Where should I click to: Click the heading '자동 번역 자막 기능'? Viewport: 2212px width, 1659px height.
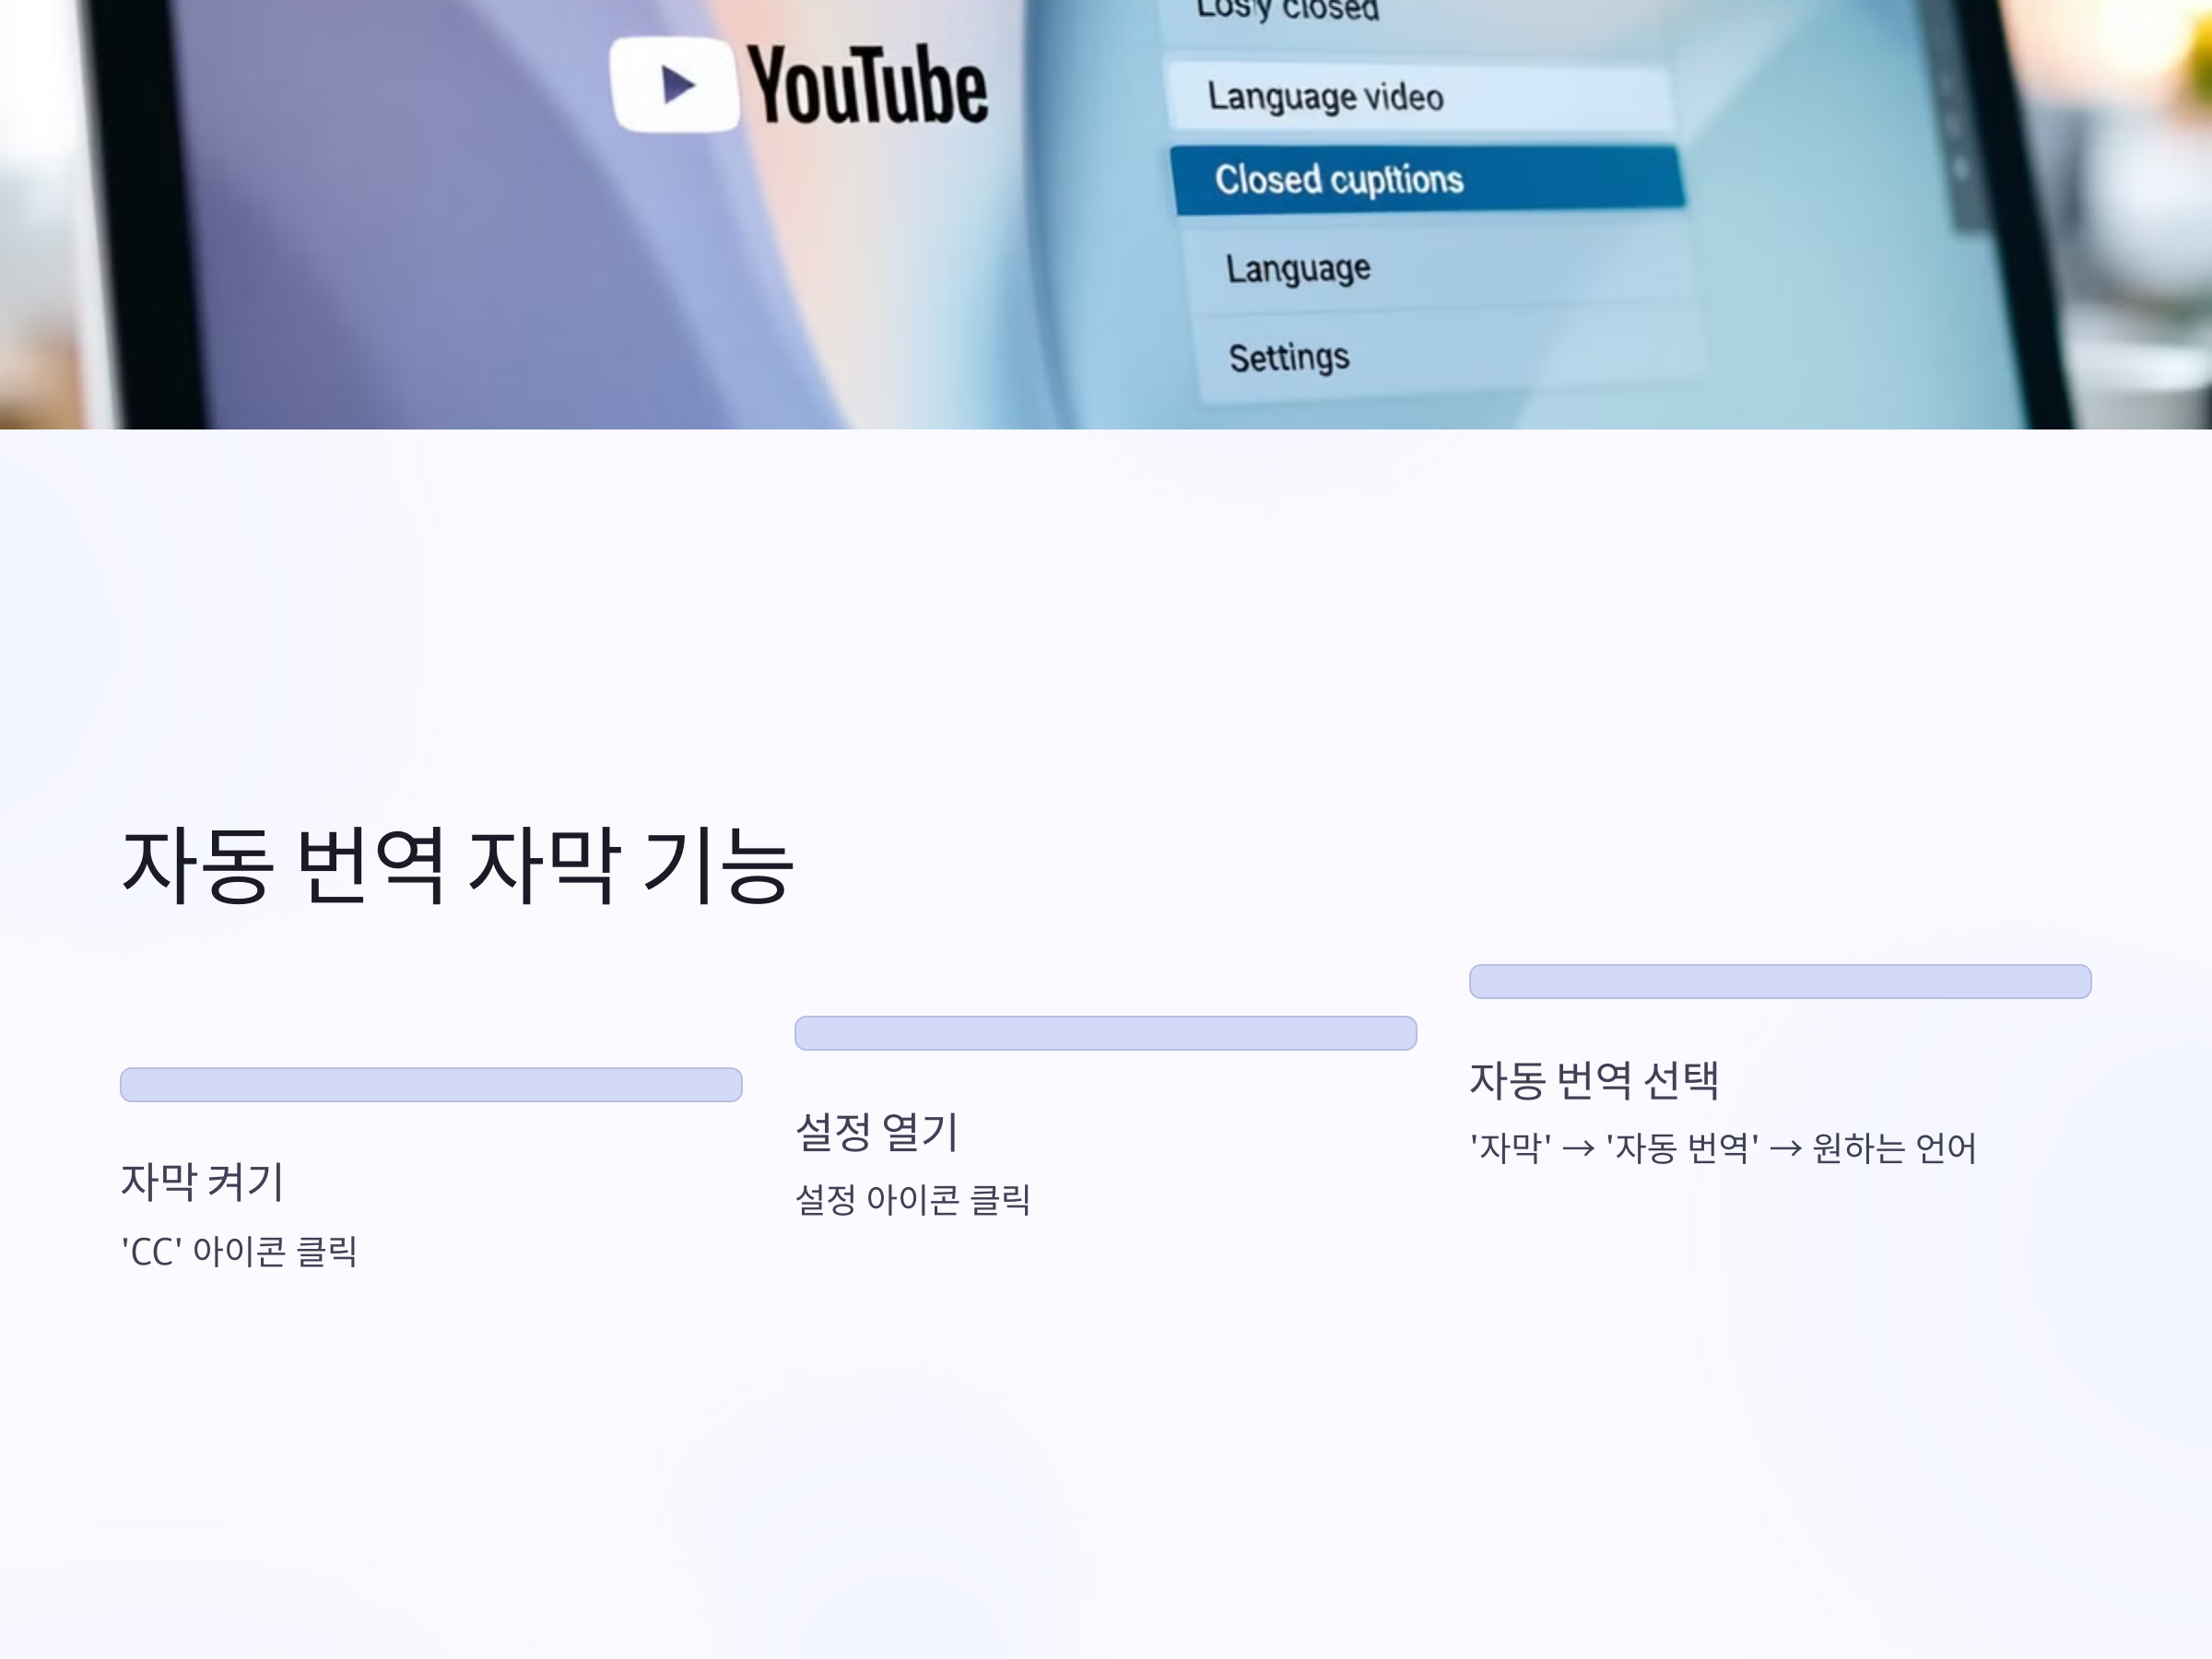coord(457,866)
